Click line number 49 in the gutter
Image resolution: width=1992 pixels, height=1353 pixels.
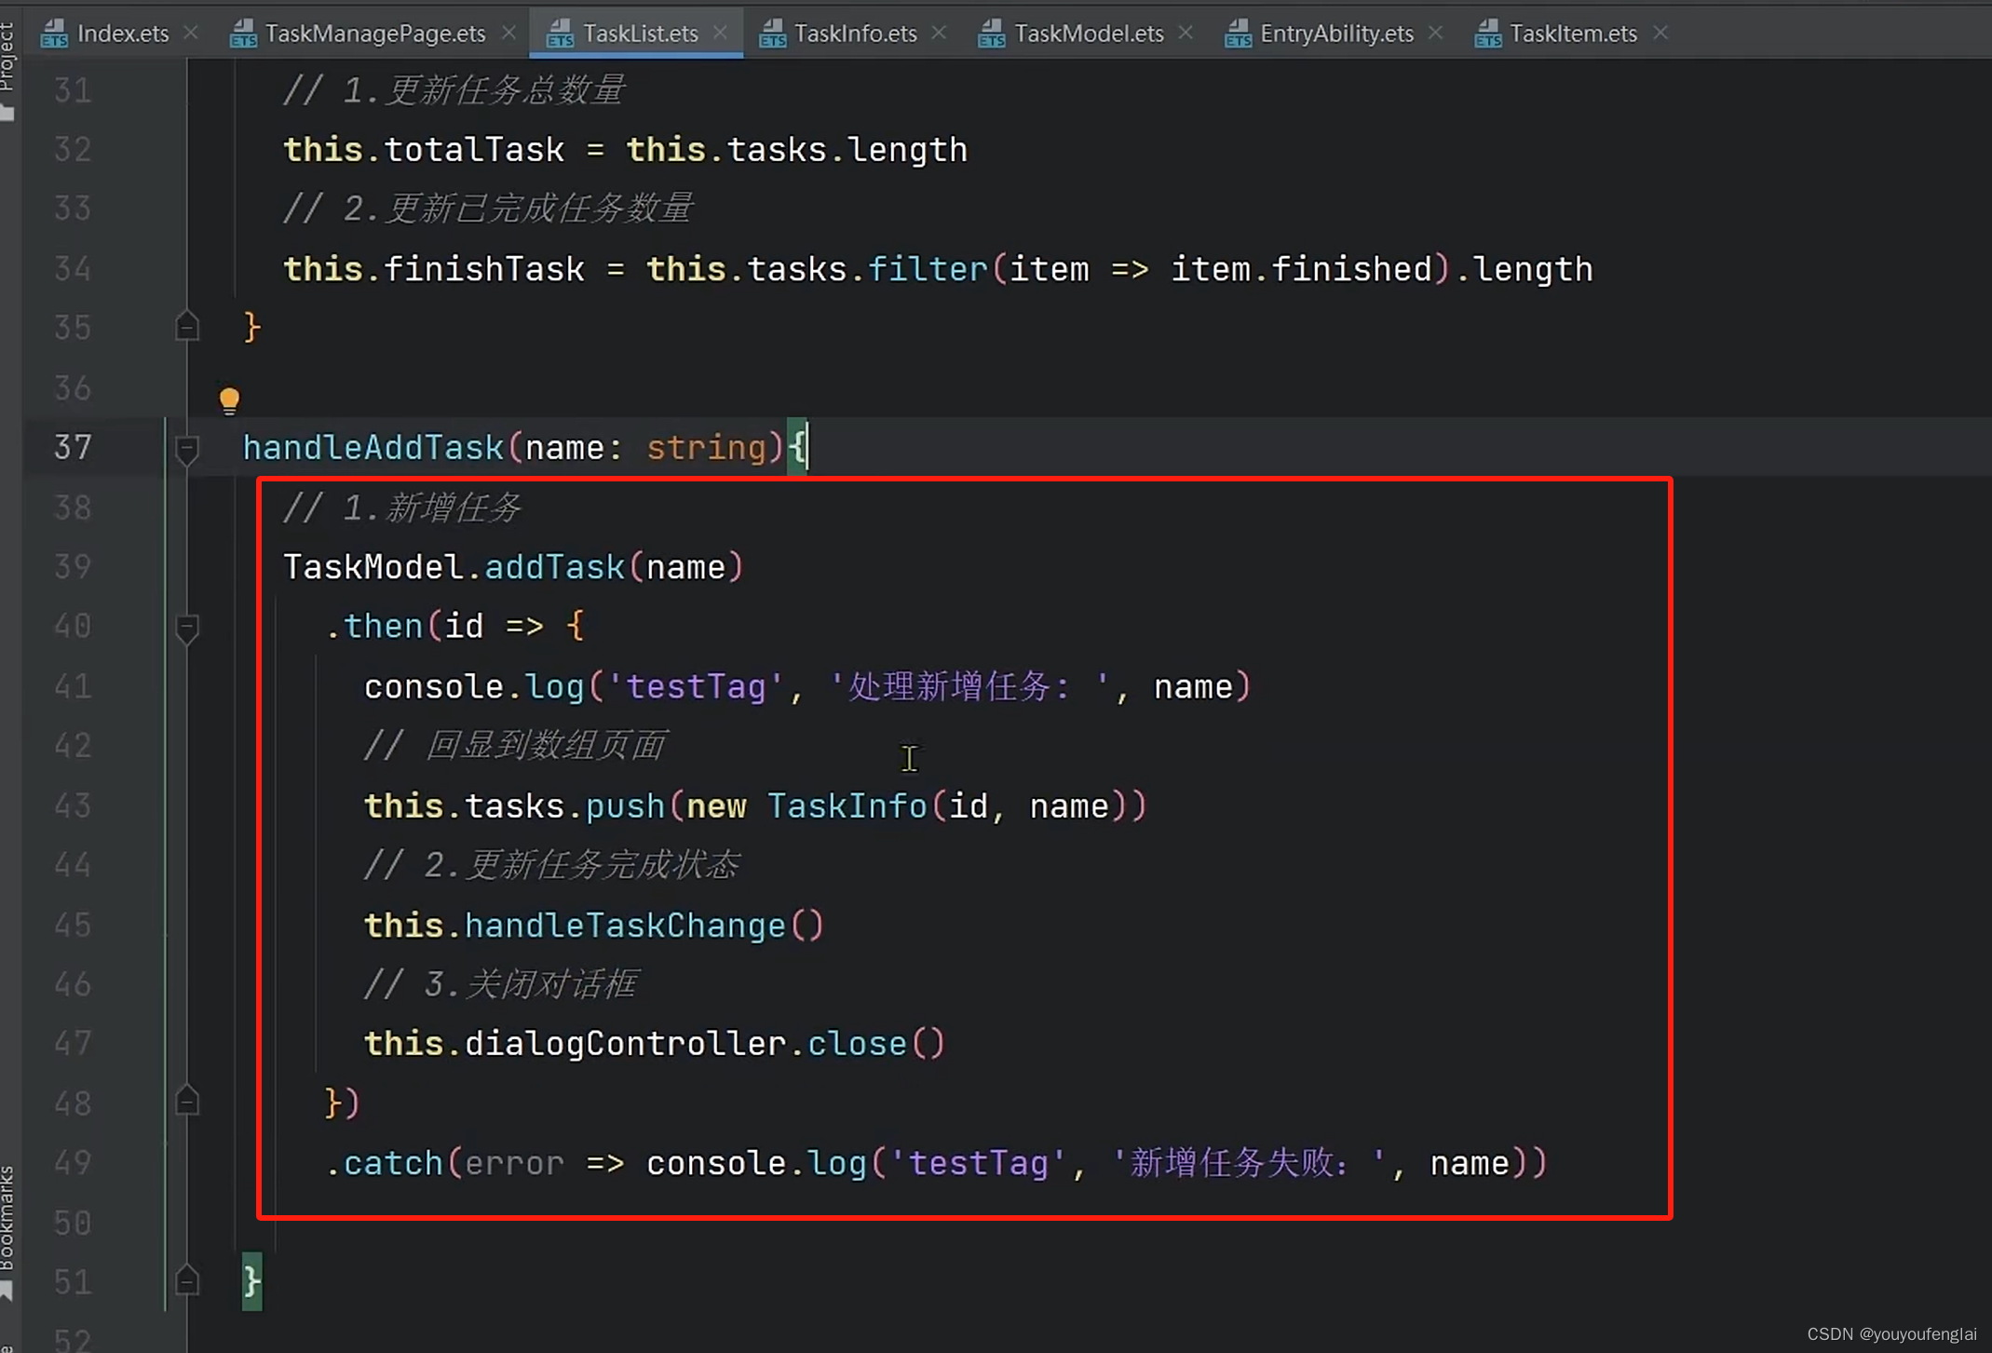pos(73,1163)
